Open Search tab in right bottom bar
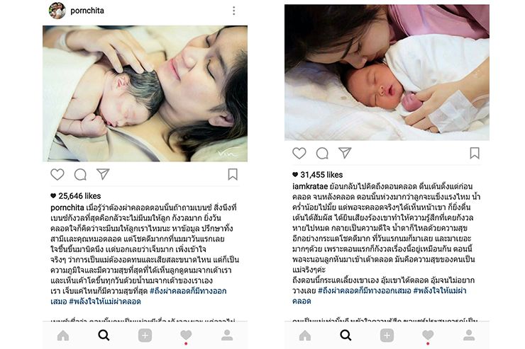Image resolution: width=525 pixels, height=349 pixels. click(x=346, y=335)
